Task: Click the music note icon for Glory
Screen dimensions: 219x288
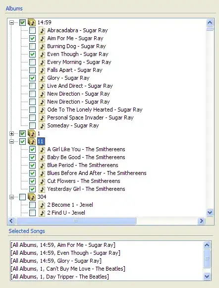Action: 42,78
